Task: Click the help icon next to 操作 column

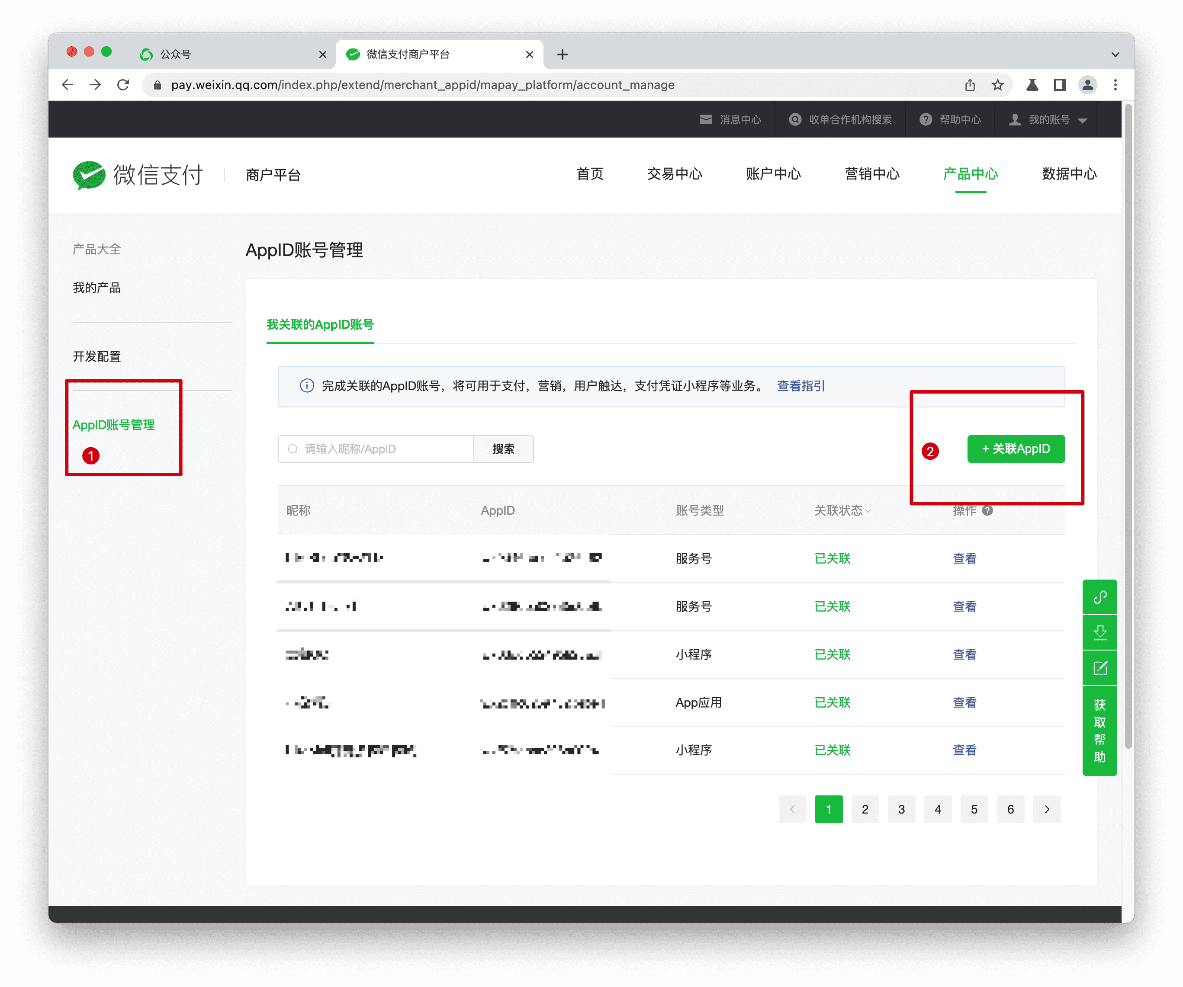Action: coord(987,510)
